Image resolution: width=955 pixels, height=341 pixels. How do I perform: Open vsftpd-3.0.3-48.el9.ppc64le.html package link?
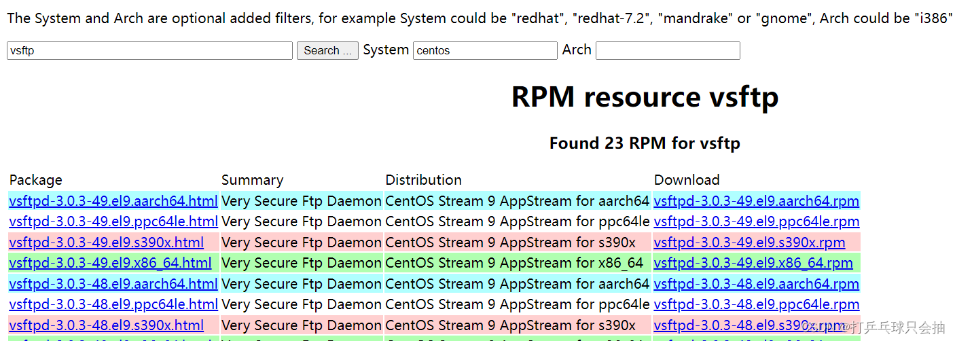coord(113,304)
